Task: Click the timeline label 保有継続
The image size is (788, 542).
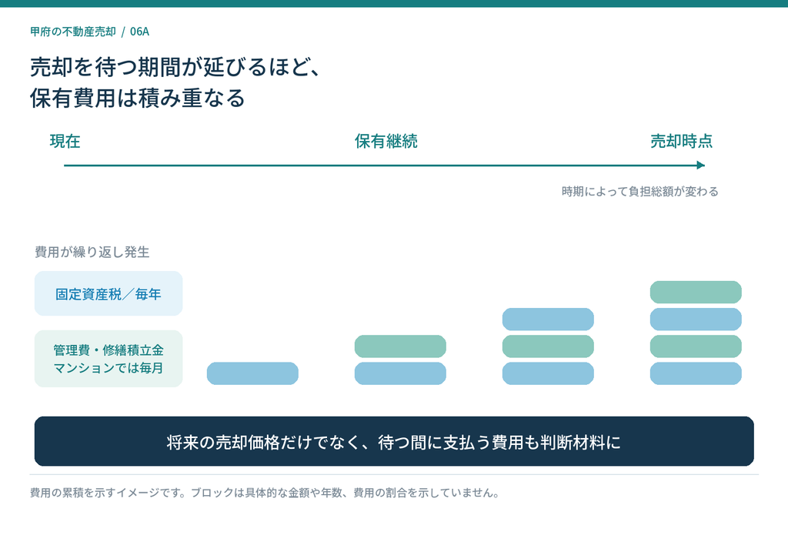Action: (x=386, y=142)
